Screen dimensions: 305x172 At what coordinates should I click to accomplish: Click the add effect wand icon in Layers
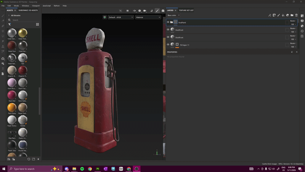pyautogui.click(x=270, y=15)
